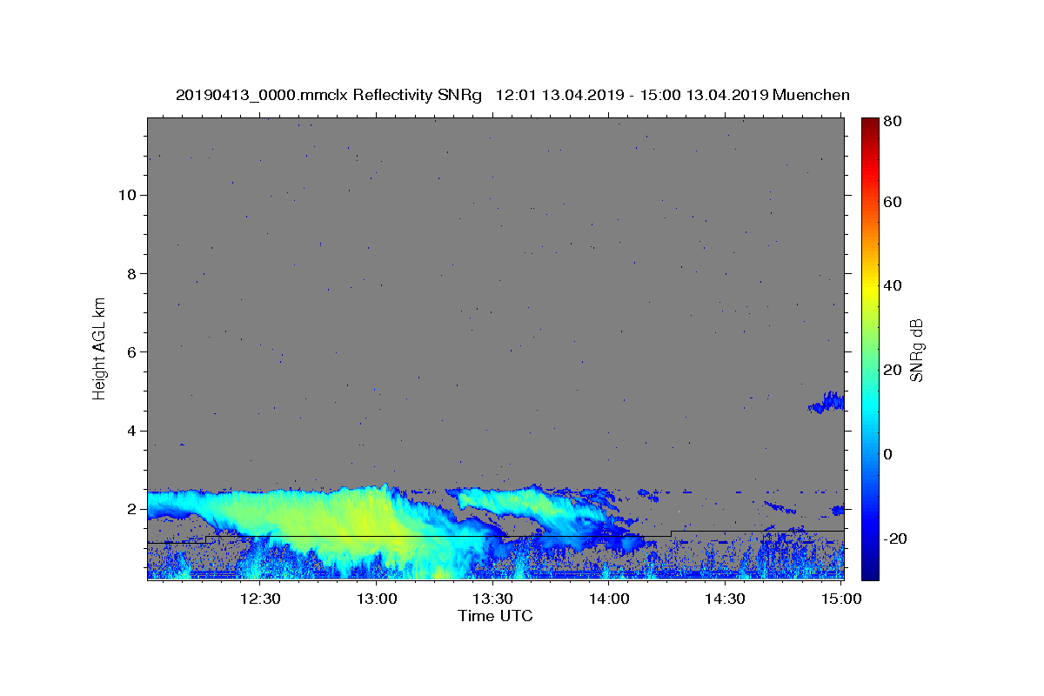Image resolution: width=1044 pixels, height=696 pixels.
Task: Select the 12:30 time axis label
Action: tap(260, 599)
